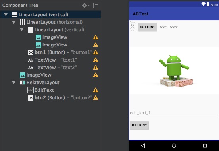Screen dimensions: 219x151
Task: Click the Wi-Fi status icon in preview
Action: [204, 4]
